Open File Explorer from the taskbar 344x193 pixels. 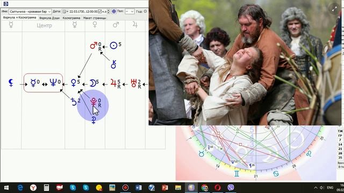178,188
